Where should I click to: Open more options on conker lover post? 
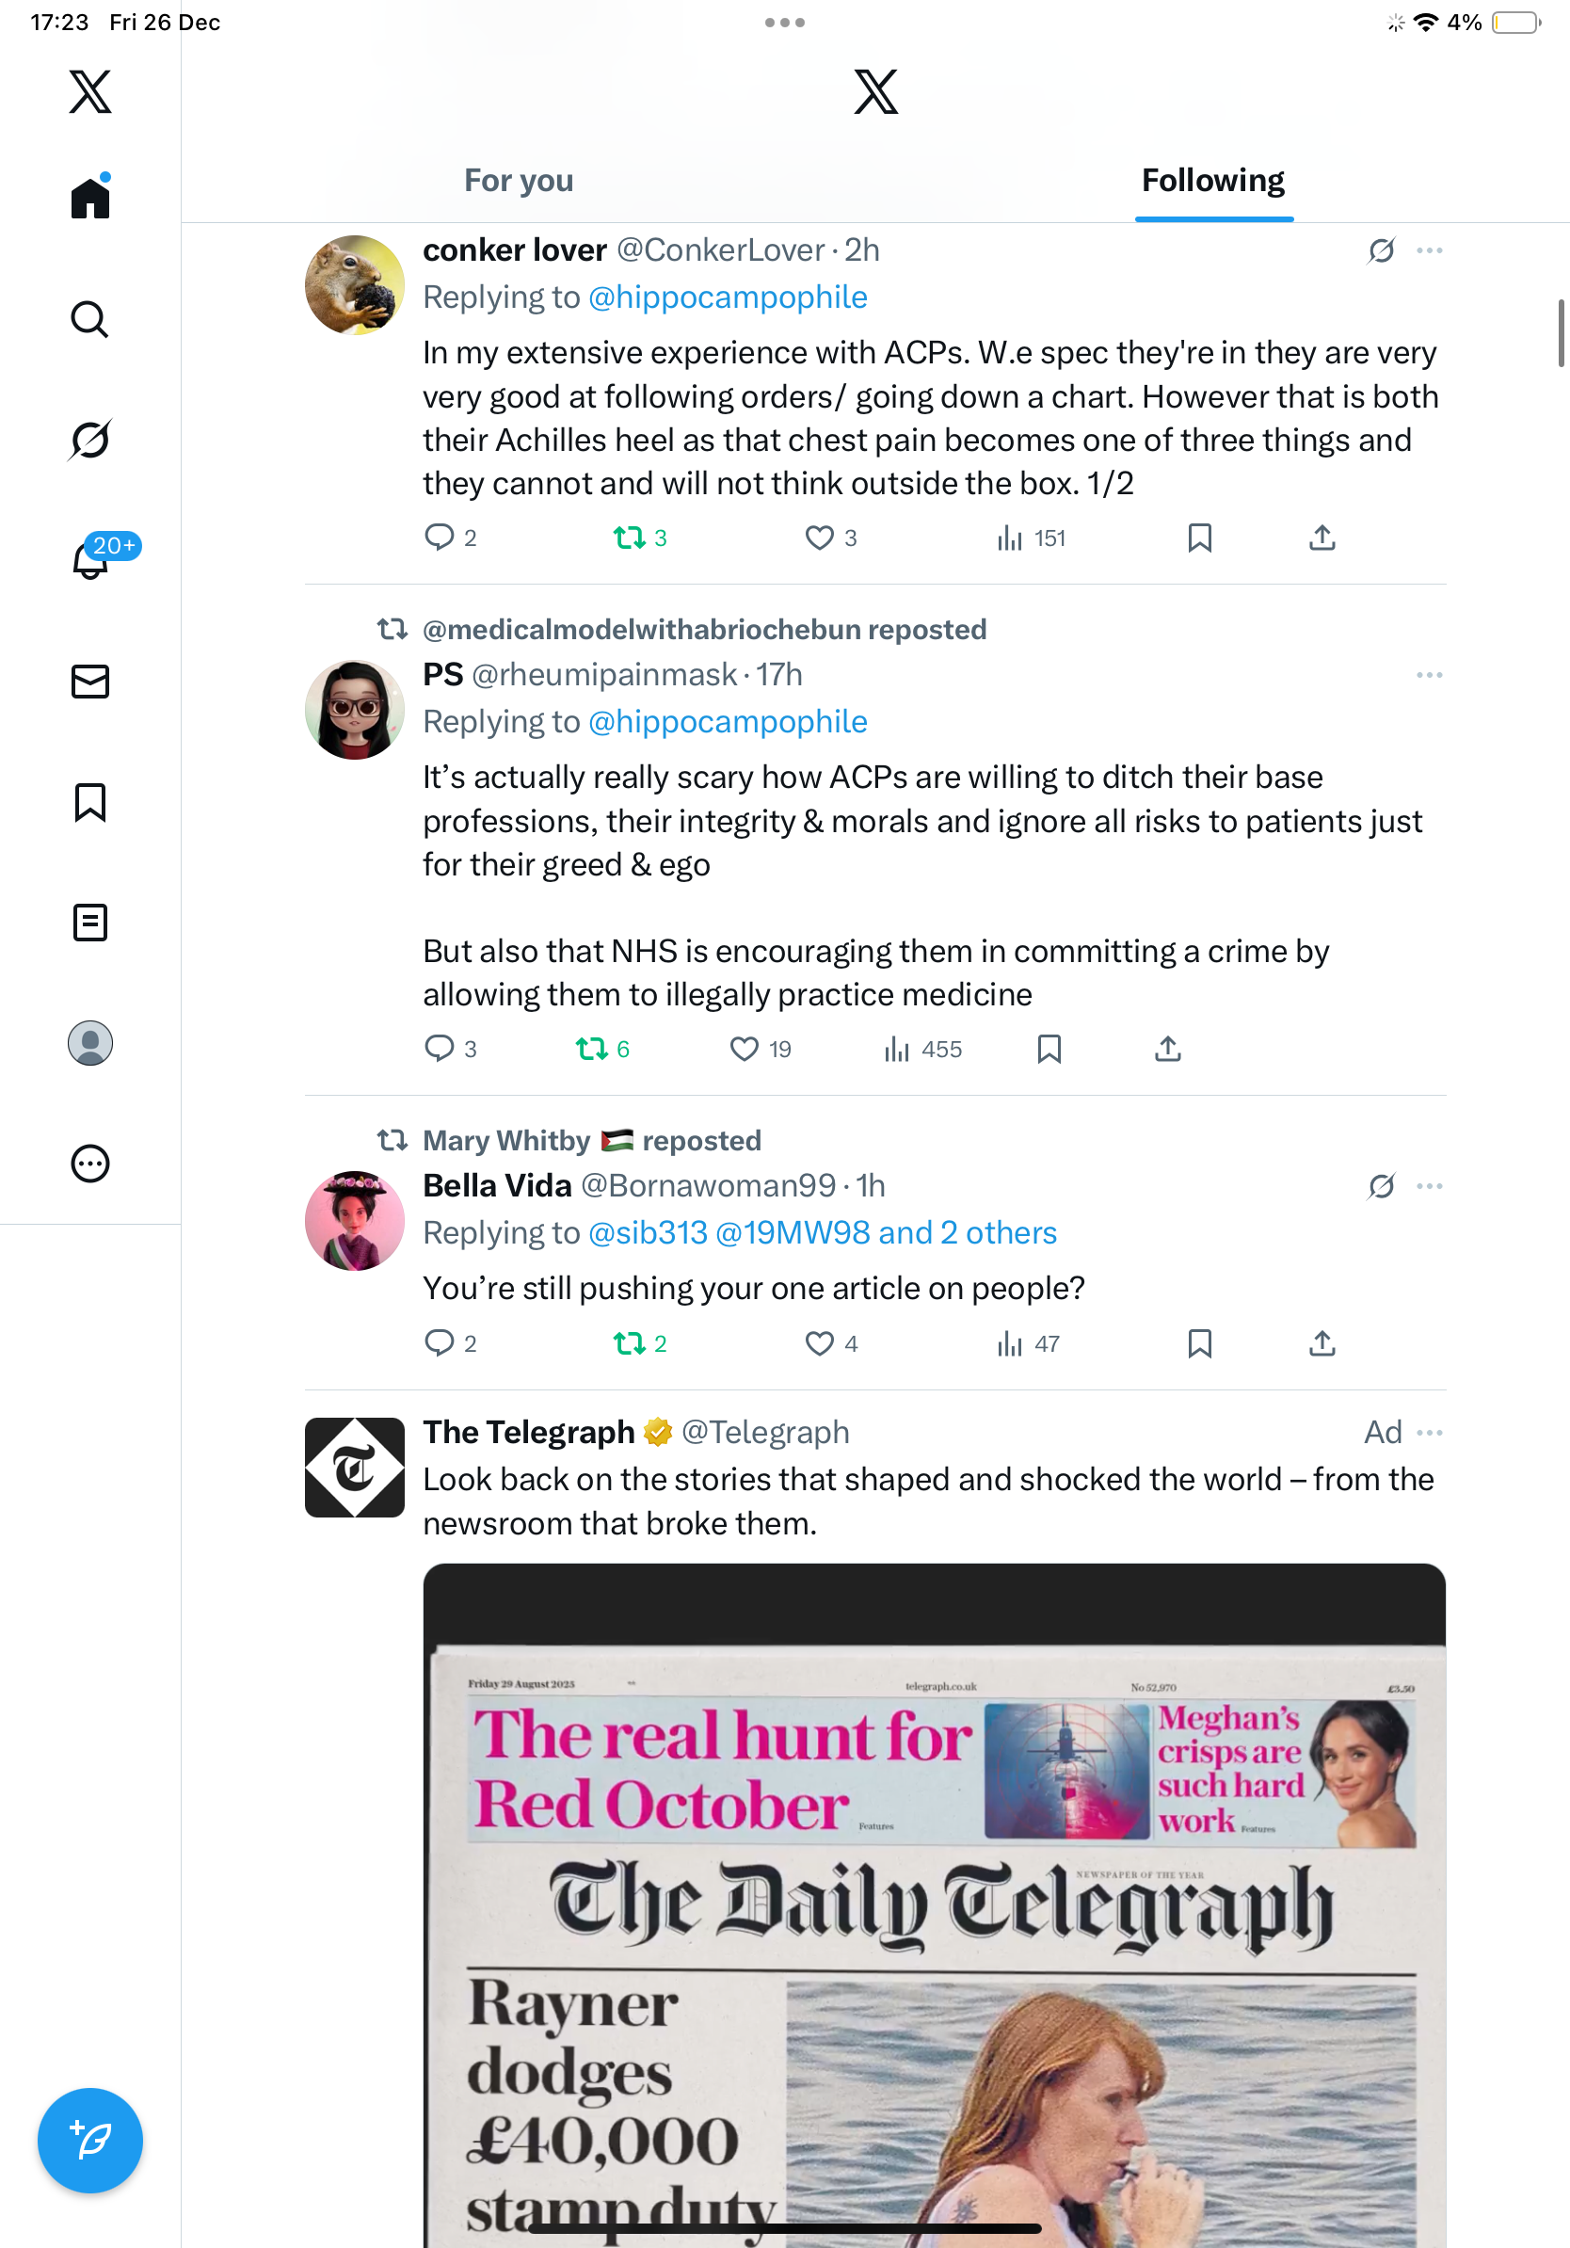(1429, 250)
